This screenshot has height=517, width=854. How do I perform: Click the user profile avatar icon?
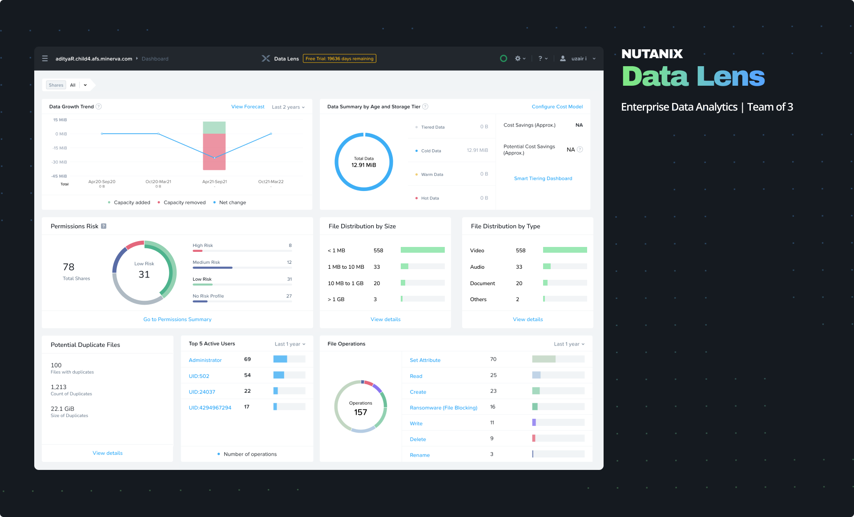[x=563, y=59]
